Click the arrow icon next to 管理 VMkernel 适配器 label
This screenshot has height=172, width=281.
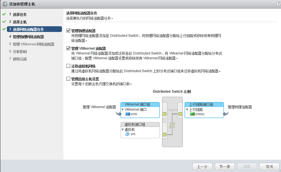[x=118, y=114]
